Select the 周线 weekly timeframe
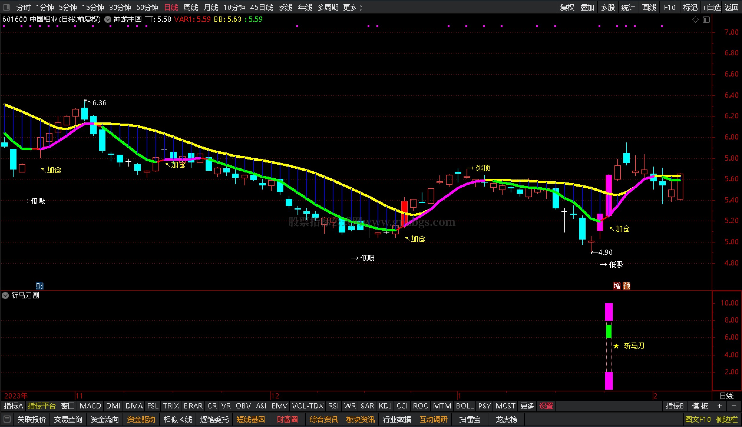Image resolution: width=742 pixels, height=427 pixels. (191, 7)
